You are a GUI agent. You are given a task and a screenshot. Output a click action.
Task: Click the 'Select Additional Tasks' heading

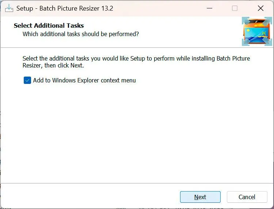49,26
